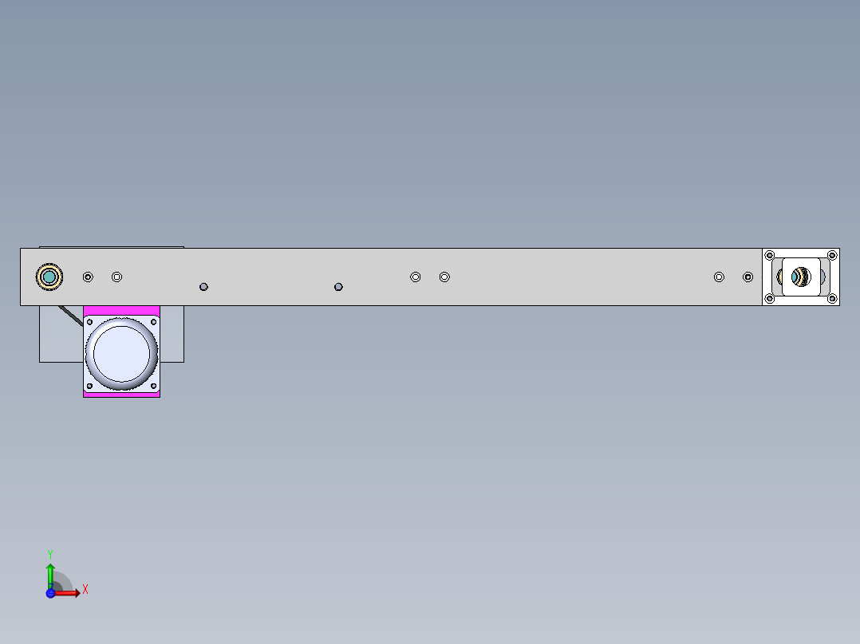Screen dimensions: 860x644
Task: Pick the bottom-left corner screw of the right end plate
Action: point(770,299)
